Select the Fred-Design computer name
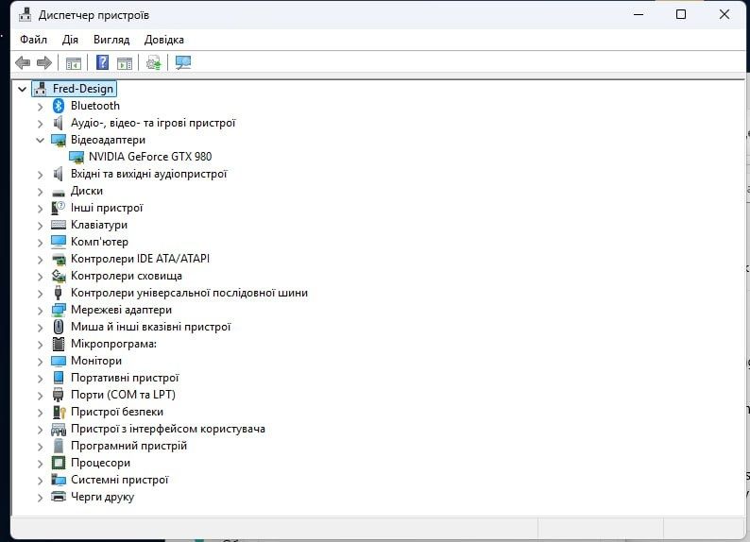Image resolution: width=750 pixels, height=542 pixels. point(83,89)
